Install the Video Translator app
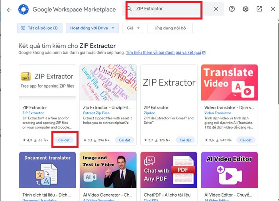The image size is (279, 201). click(x=246, y=140)
